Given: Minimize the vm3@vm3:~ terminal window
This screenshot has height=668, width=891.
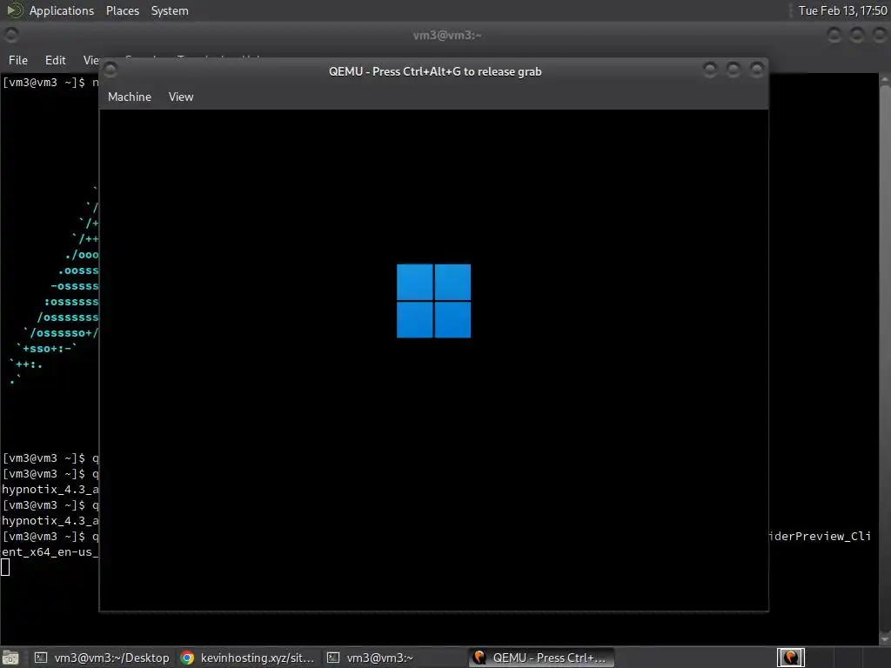Looking at the screenshot, I should [x=834, y=35].
